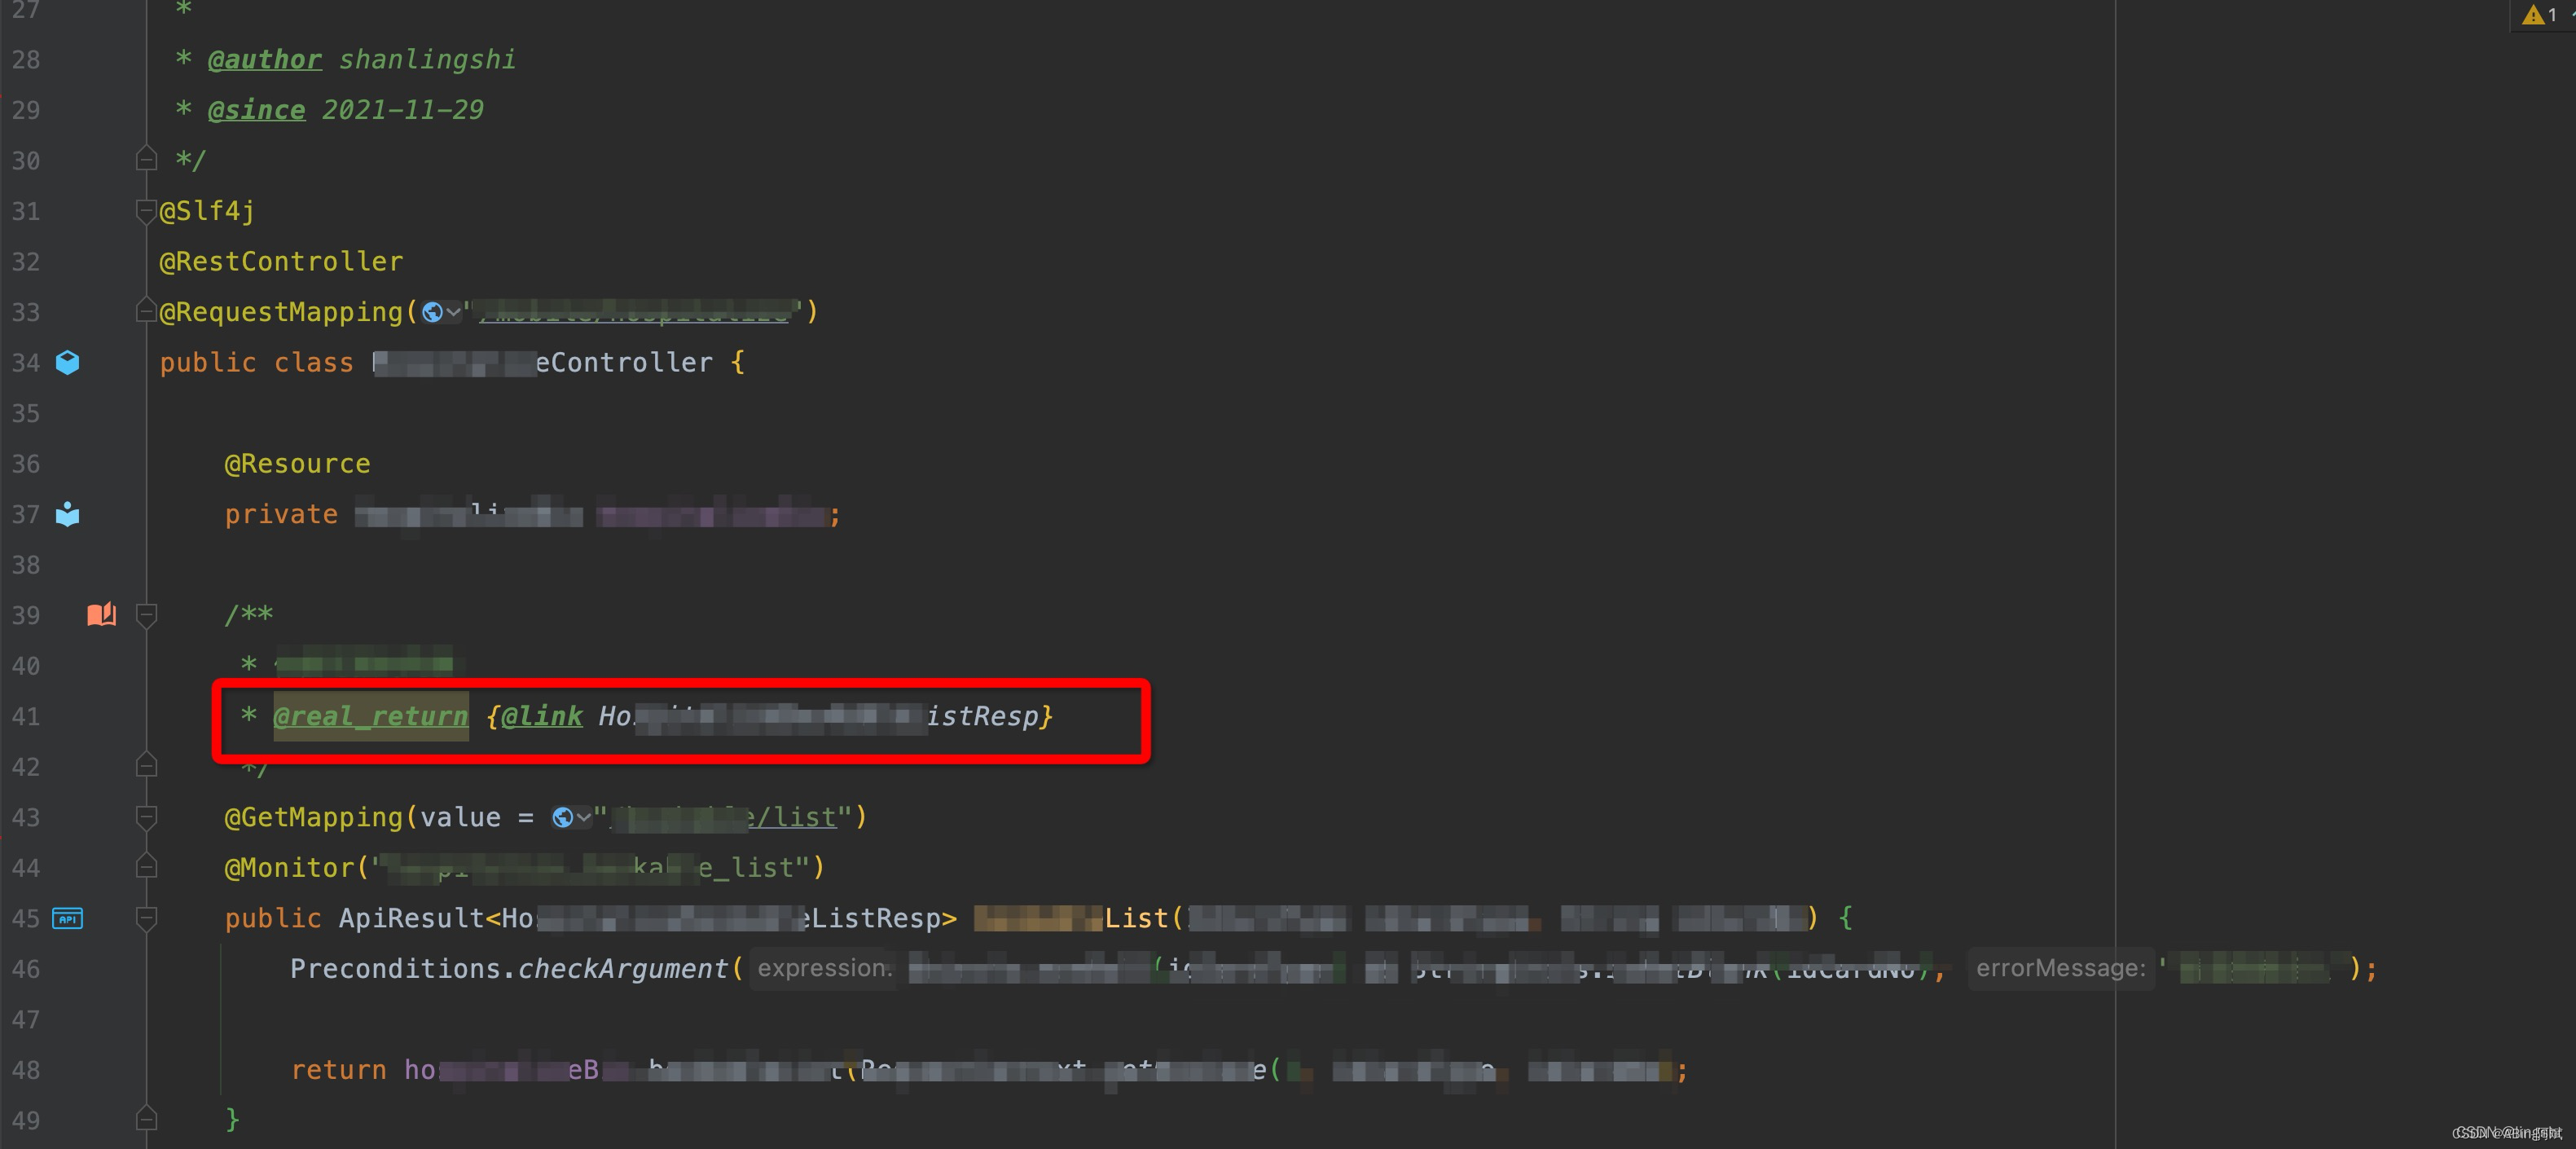The width and height of the screenshot is (2576, 1149).
Task: Click the checkArgument method call
Action: 623,969
